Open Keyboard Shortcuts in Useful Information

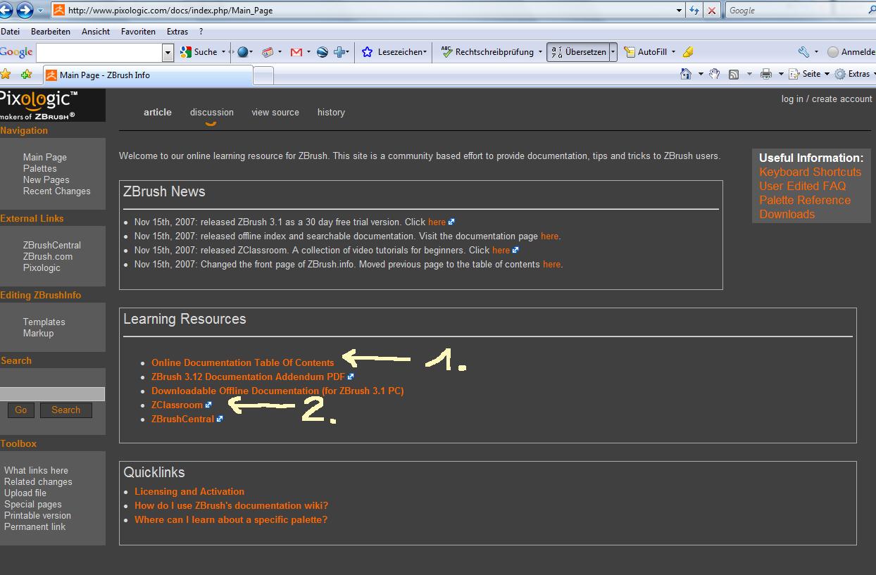point(811,172)
